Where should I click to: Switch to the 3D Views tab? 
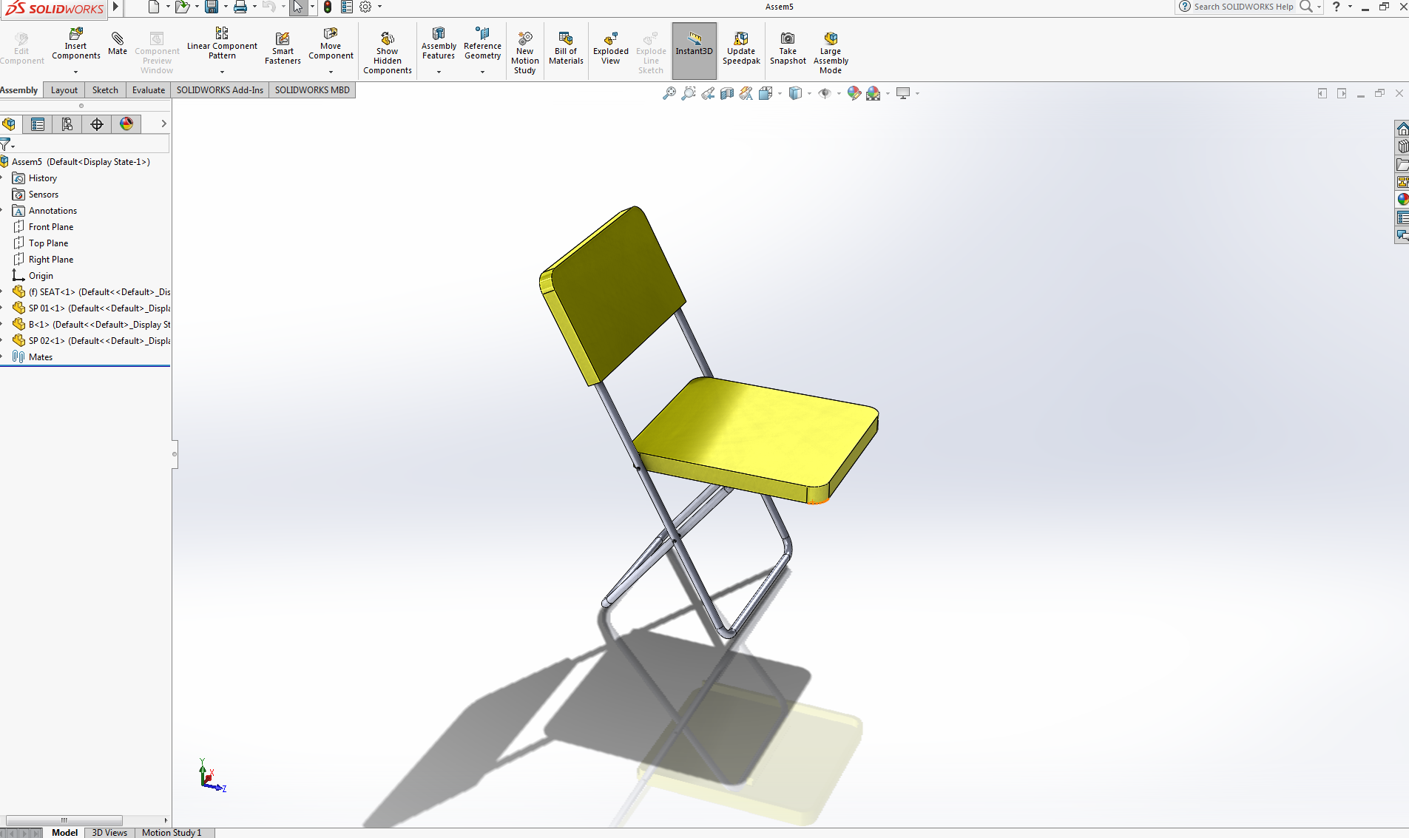pos(109,833)
